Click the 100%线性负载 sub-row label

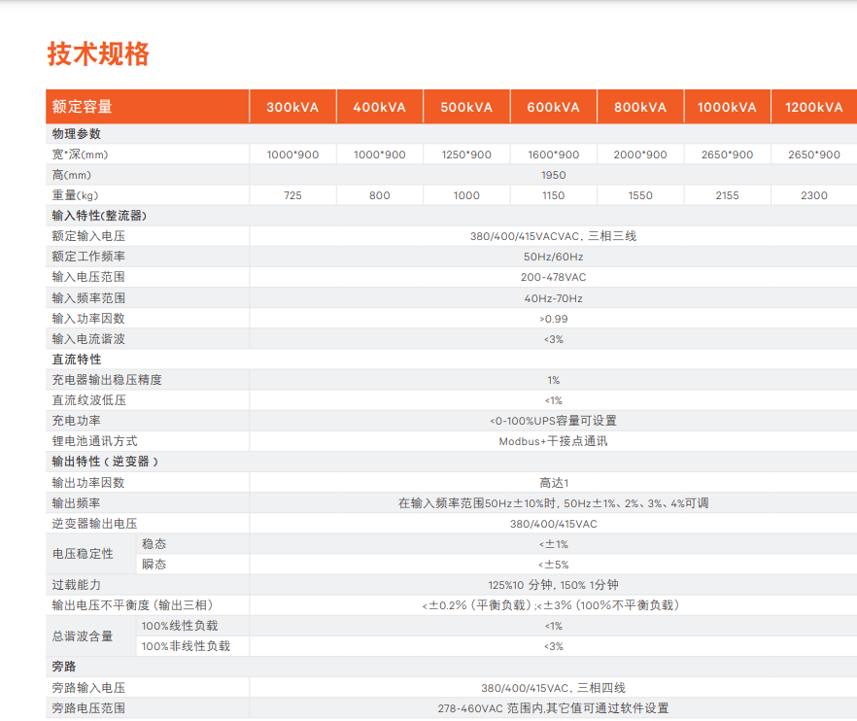point(180,626)
